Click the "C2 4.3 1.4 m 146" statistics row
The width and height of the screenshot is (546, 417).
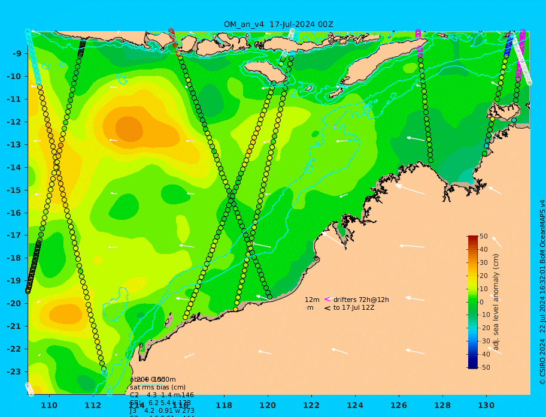tap(162, 395)
